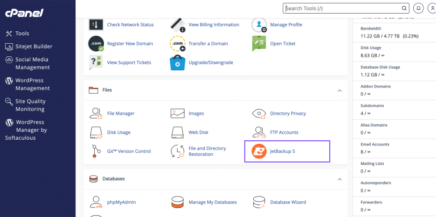Open the notifications bell icon

pyautogui.click(x=418, y=9)
